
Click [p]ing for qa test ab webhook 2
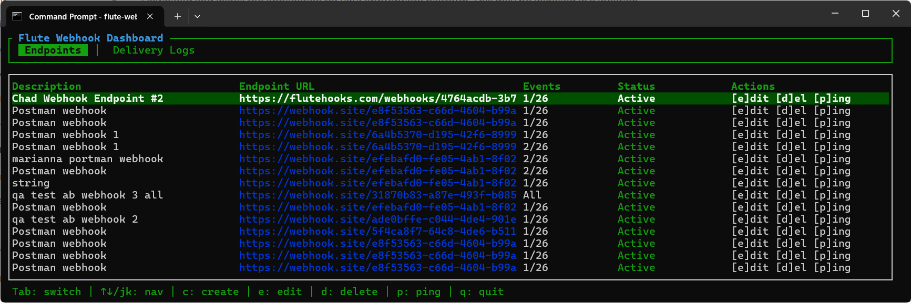tap(832, 220)
